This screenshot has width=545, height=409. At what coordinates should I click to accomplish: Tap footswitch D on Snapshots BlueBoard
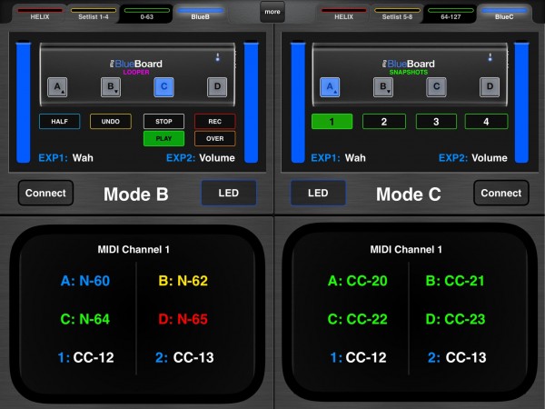490,87
